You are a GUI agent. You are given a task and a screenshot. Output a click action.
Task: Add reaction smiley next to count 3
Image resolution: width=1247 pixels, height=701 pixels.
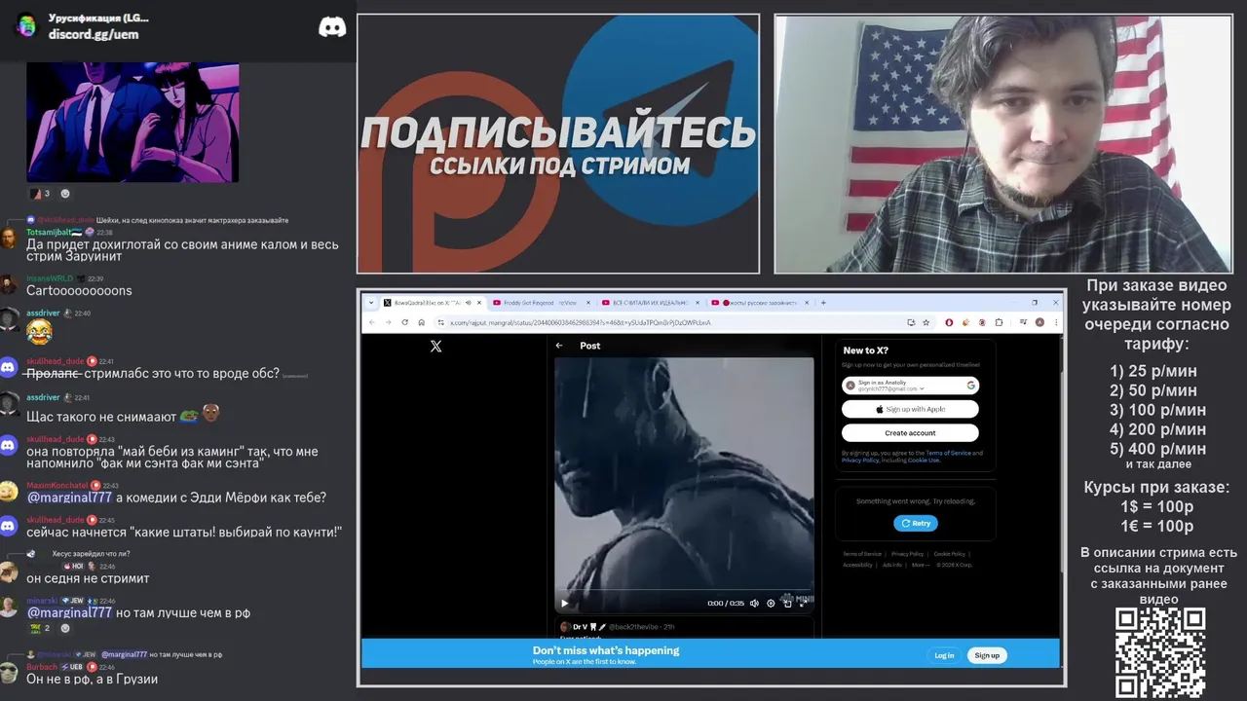(x=65, y=194)
